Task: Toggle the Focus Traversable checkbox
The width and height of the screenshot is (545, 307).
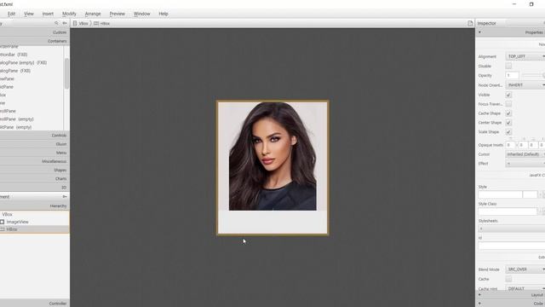Action: (x=508, y=104)
